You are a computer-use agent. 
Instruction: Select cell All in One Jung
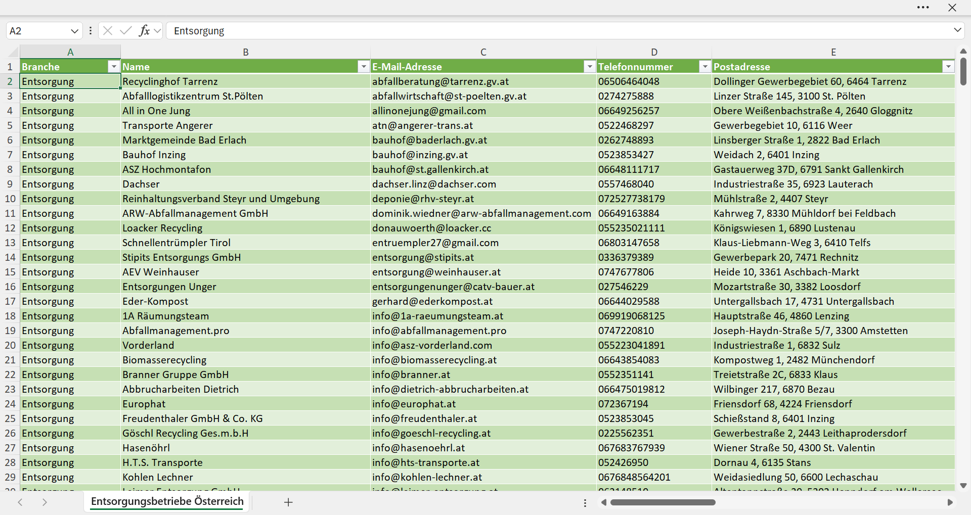(246, 111)
